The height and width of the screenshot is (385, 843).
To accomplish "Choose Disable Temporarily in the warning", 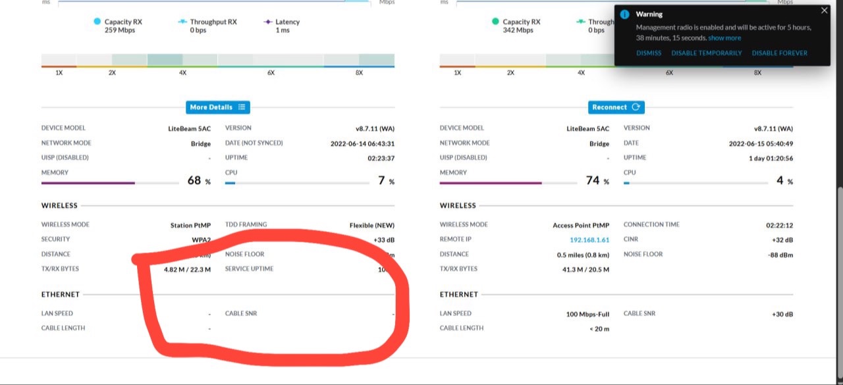I will [x=706, y=53].
